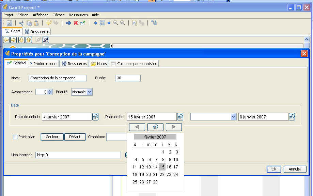Click the Ok button

[x=274, y=169]
